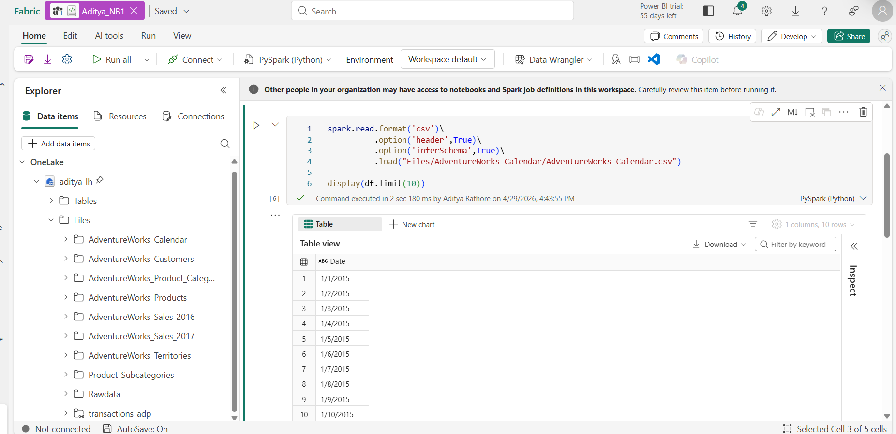Switch to the Connections tab

click(193, 116)
